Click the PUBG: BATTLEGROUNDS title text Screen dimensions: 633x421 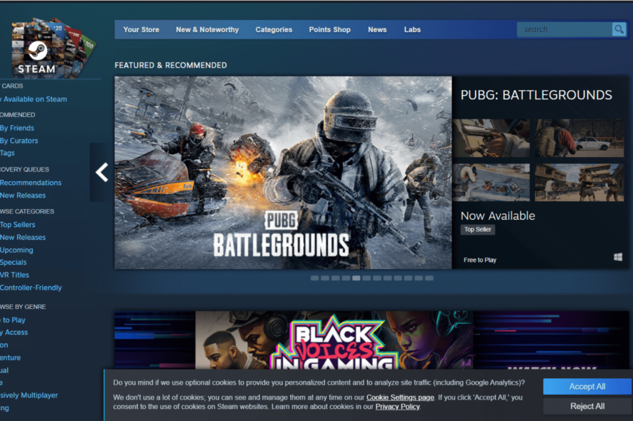(536, 95)
